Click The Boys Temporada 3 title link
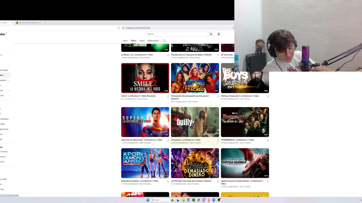The image size is (362, 203). tap(240, 96)
